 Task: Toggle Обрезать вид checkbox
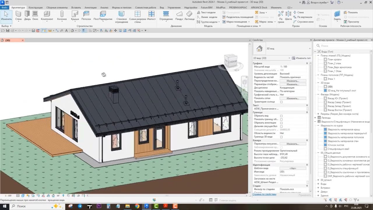pyautogui.click(x=281, y=116)
